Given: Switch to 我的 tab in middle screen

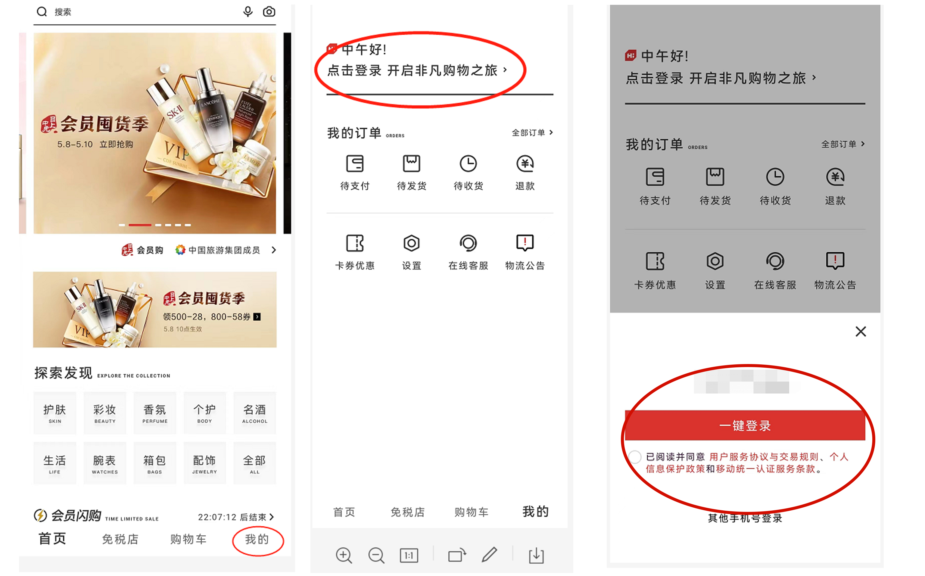Looking at the screenshot, I should pyautogui.click(x=536, y=511).
